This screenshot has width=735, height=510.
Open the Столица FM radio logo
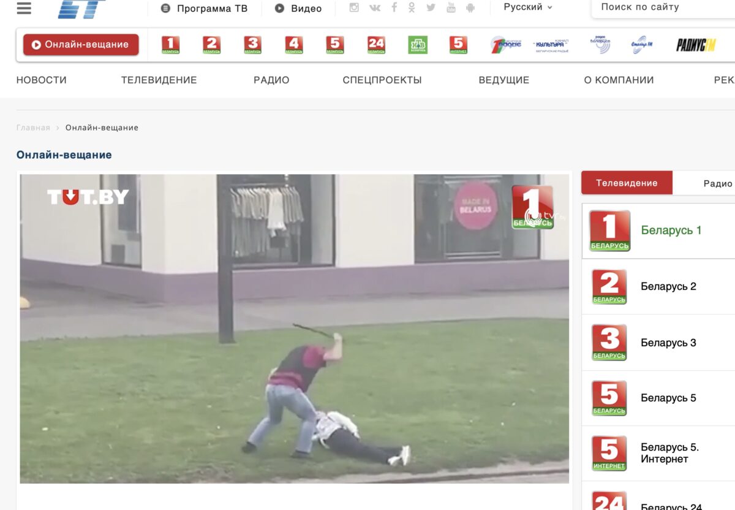click(x=641, y=45)
